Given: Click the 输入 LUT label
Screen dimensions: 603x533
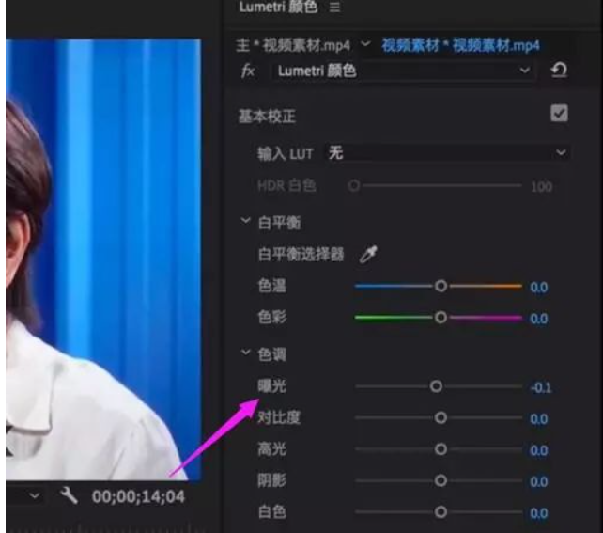Looking at the screenshot, I should (x=285, y=154).
